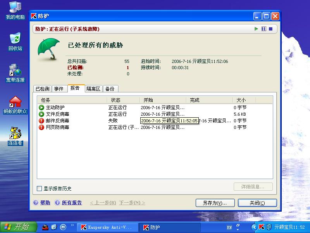Stop protection with the blue square icon

click(x=270, y=29)
